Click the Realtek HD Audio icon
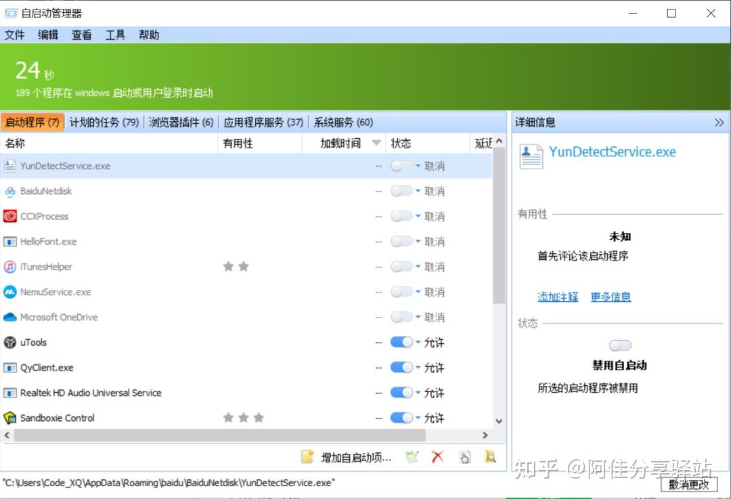The image size is (731, 499). (9, 393)
